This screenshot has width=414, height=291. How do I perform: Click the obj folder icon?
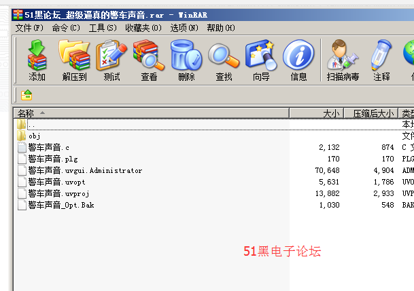tap(22, 136)
